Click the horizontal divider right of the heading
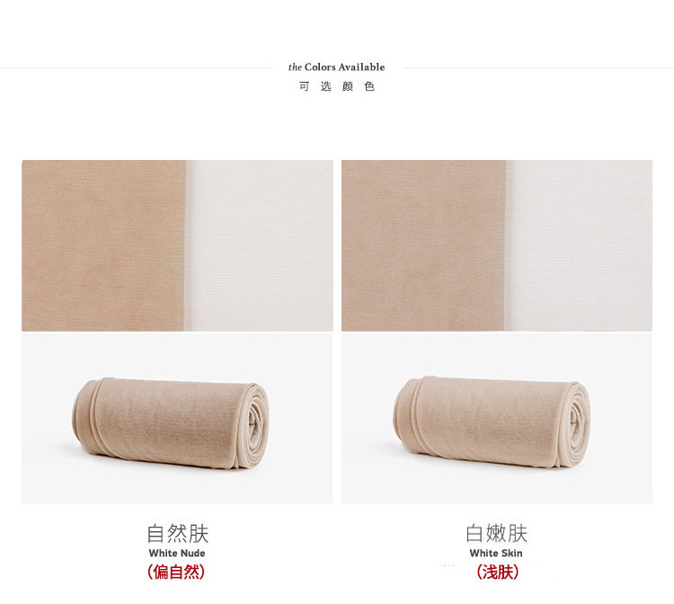 (538, 67)
